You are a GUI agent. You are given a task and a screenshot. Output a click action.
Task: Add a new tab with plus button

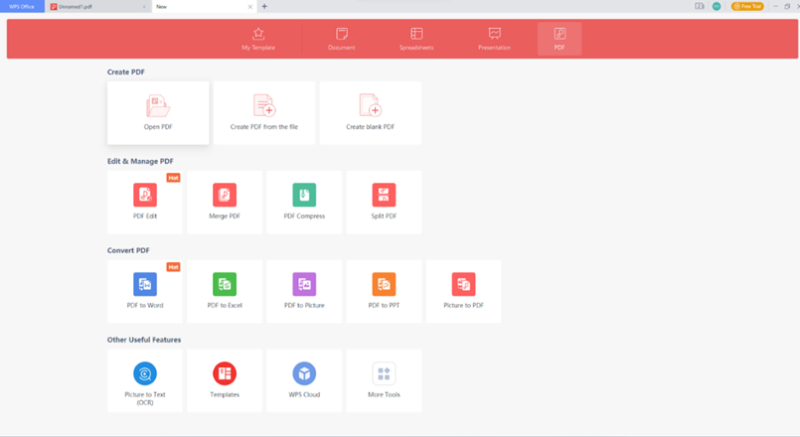coord(264,7)
